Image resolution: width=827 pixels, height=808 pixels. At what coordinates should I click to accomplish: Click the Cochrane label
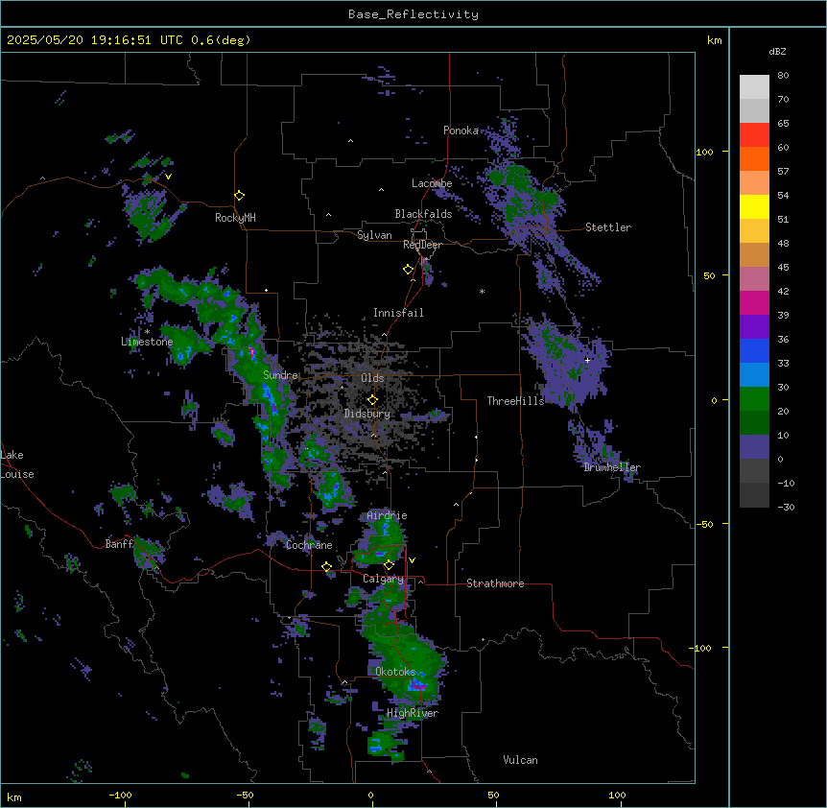(309, 545)
